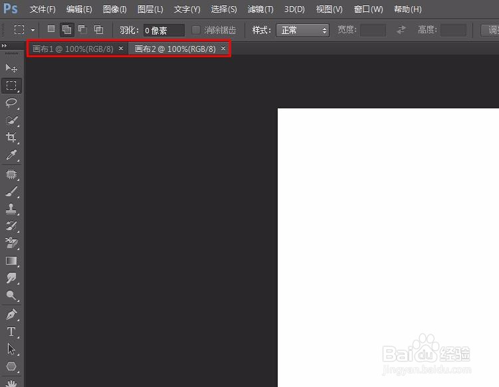Open the 选择(S) menu
This screenshot has width=499, height=387.
[x=224, y=9]
